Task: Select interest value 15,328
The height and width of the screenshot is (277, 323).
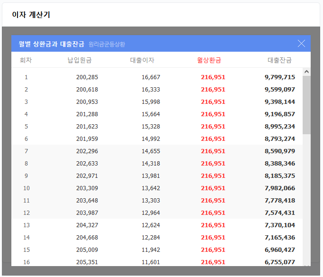Action: (x=151, y=127)
